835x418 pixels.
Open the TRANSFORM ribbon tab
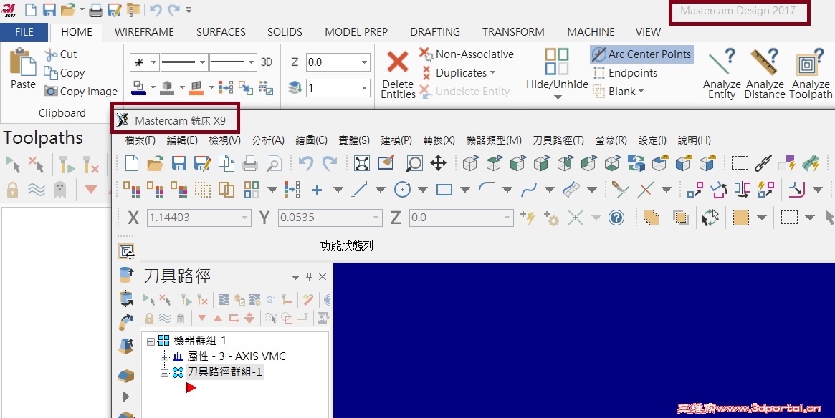click(x=513, y=32)
